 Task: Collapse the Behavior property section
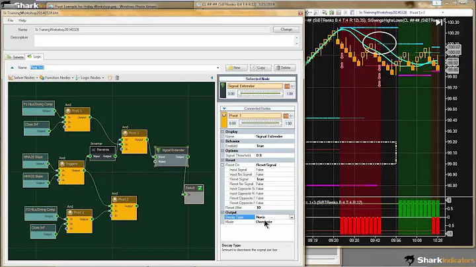pos(223,141)
